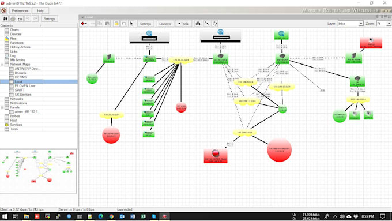
Task: Click the redo arrow in the left toolbar
Action: [35, 19]
